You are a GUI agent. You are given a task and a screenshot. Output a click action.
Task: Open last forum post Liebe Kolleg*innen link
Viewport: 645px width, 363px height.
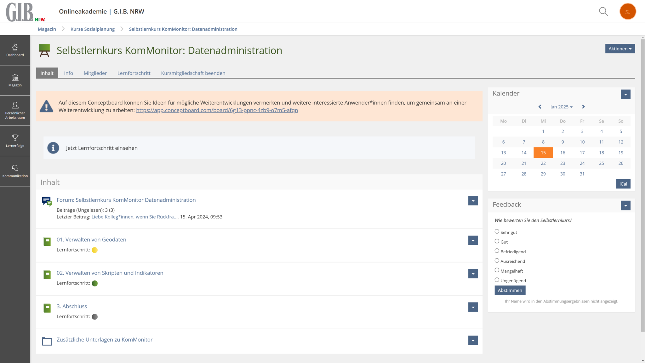(134, 217)
